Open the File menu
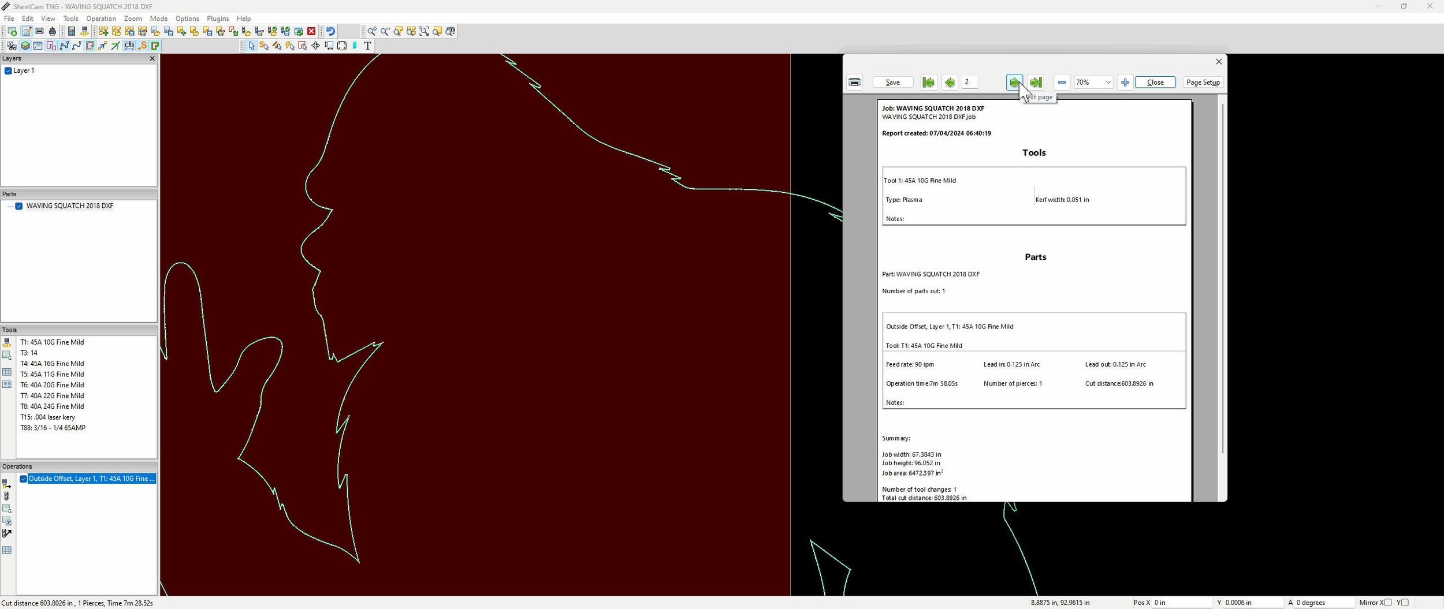1444x609 pixels. (9, 18)
